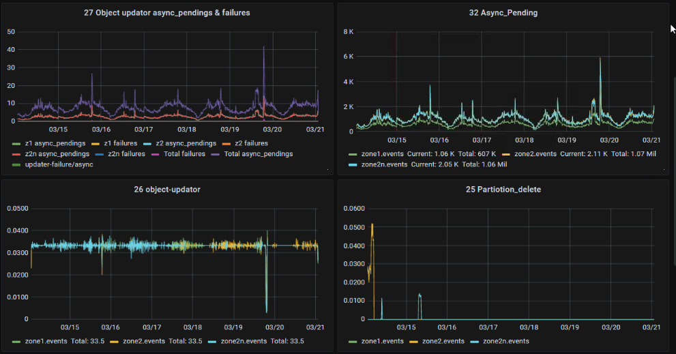Open the '27 Object updator async_pendings & failures' panel title menu

point(166,13)
